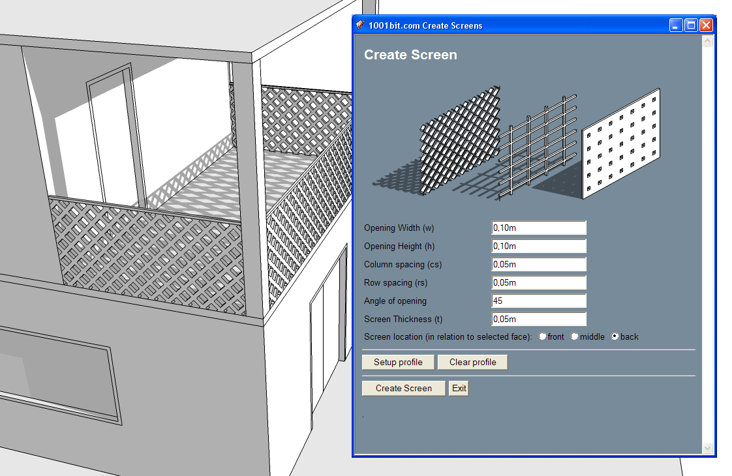The width and height of the screenshot is (732, 476).
Task: Select the back screen location option
Action: [615, 336]
